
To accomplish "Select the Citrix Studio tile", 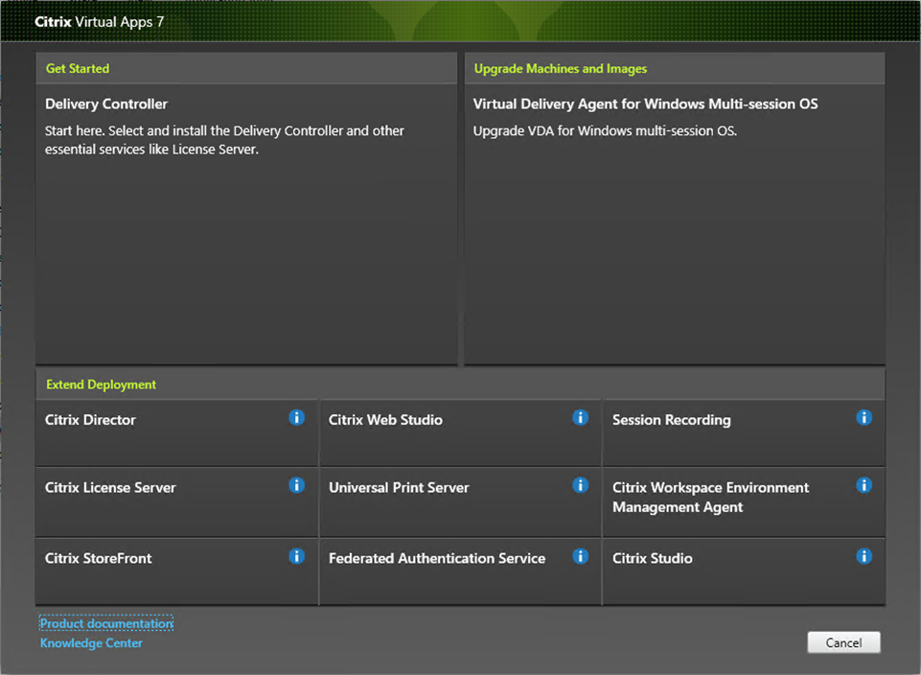I will click(x=744, y=571).
